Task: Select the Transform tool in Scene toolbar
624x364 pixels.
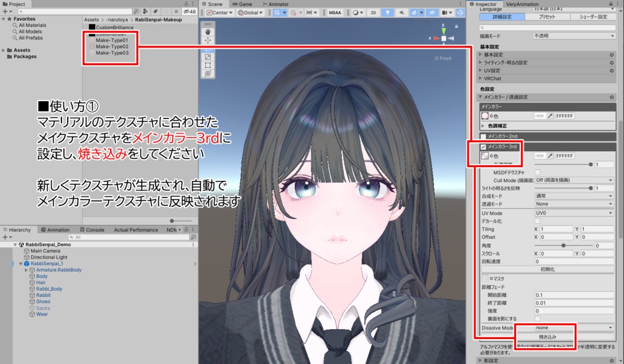Action: coord(208,74)
